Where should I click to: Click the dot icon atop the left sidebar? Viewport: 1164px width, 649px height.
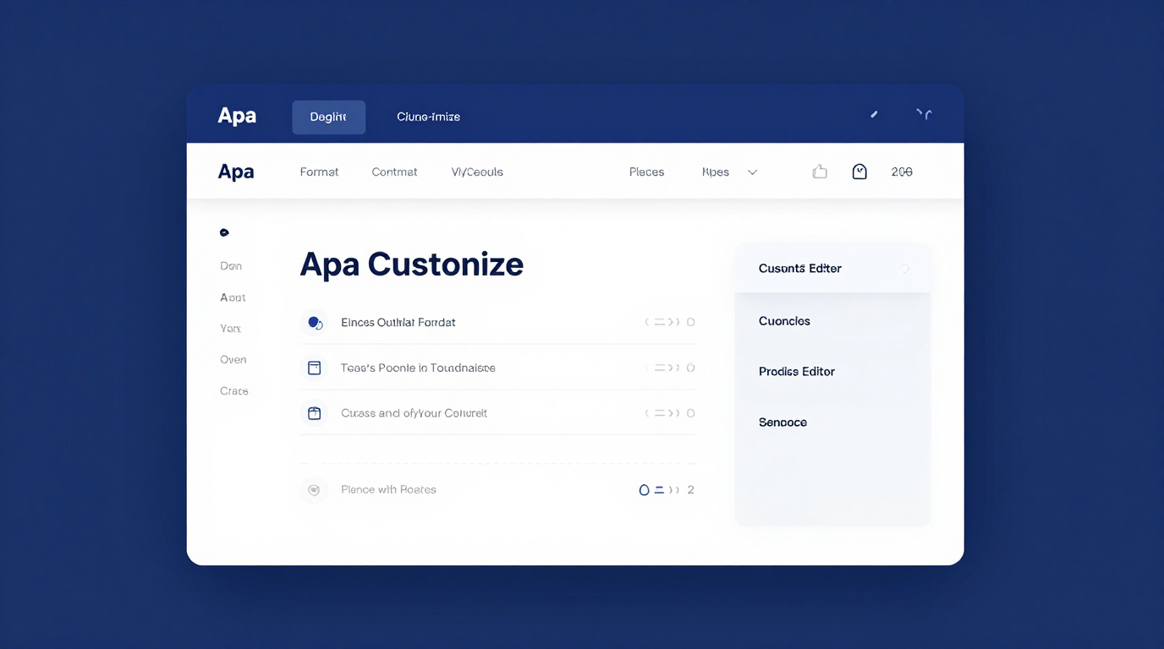tap(223, 232)
